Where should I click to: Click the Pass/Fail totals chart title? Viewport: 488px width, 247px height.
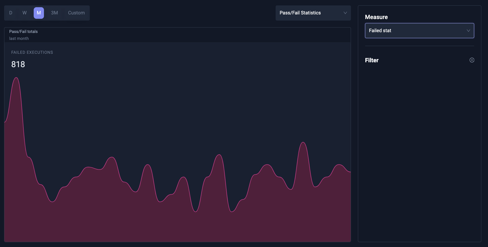point(23,31)
